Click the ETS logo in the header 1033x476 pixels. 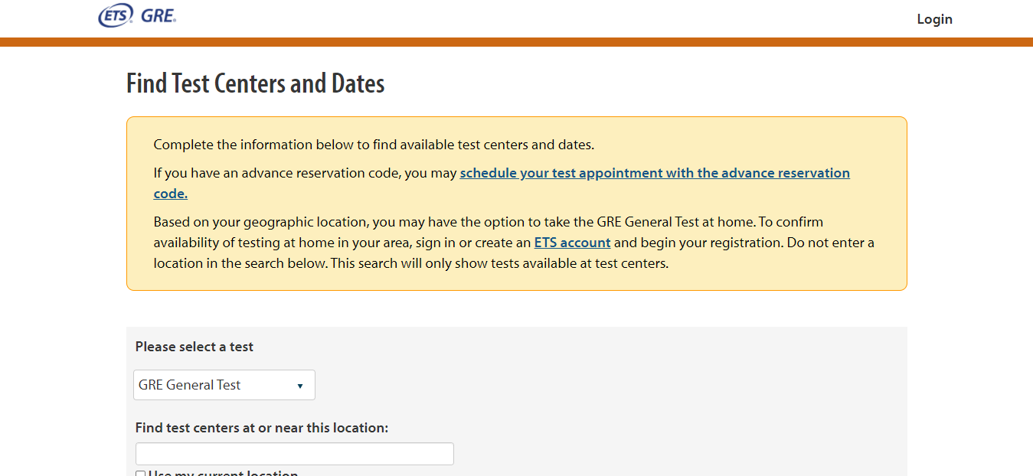[x=116, y=15]
